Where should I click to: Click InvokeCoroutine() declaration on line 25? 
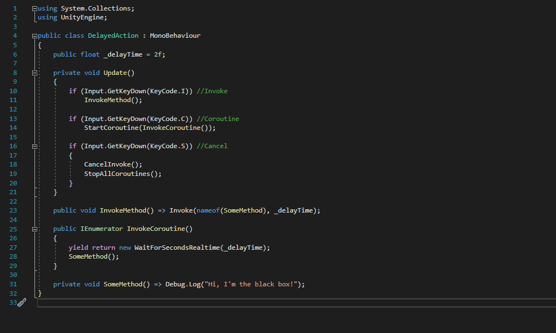click(x=160, y=229)
